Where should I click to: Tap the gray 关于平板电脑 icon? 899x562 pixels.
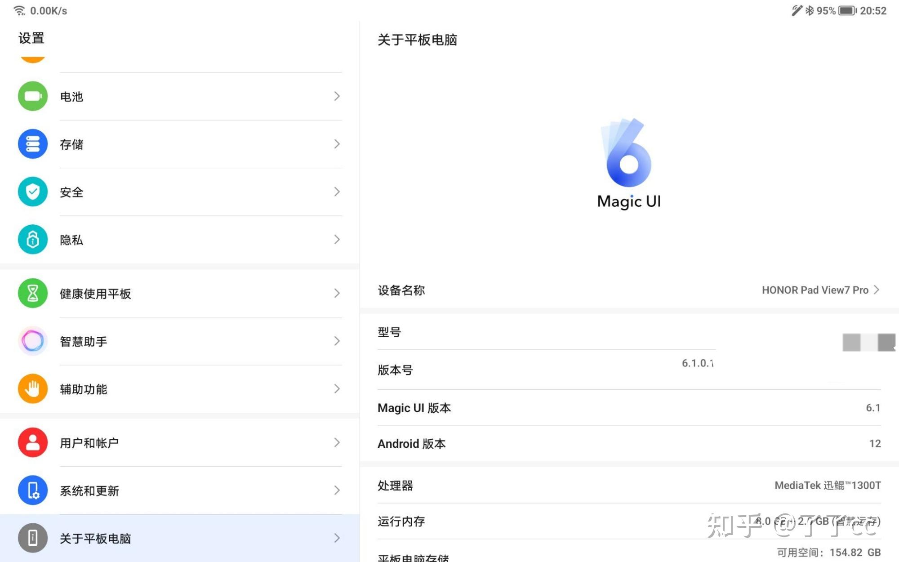33,538
